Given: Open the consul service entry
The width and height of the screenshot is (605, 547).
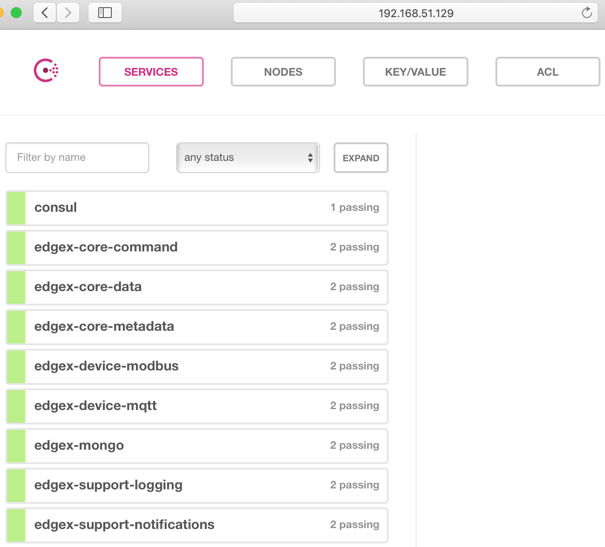Looking at the screenshot, I should [x=197, y=208].
